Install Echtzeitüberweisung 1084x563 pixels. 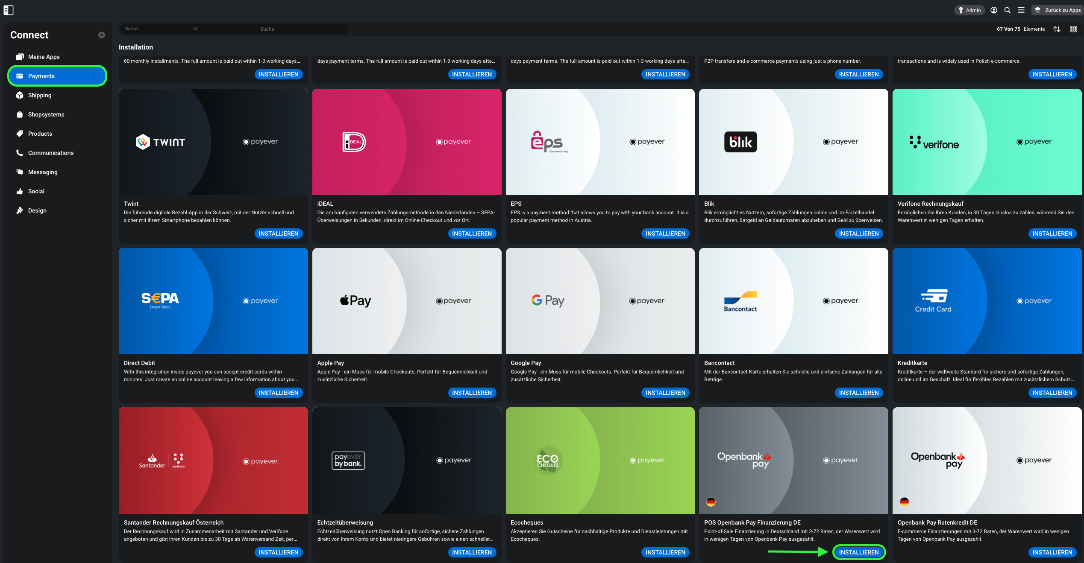[472, 552]
